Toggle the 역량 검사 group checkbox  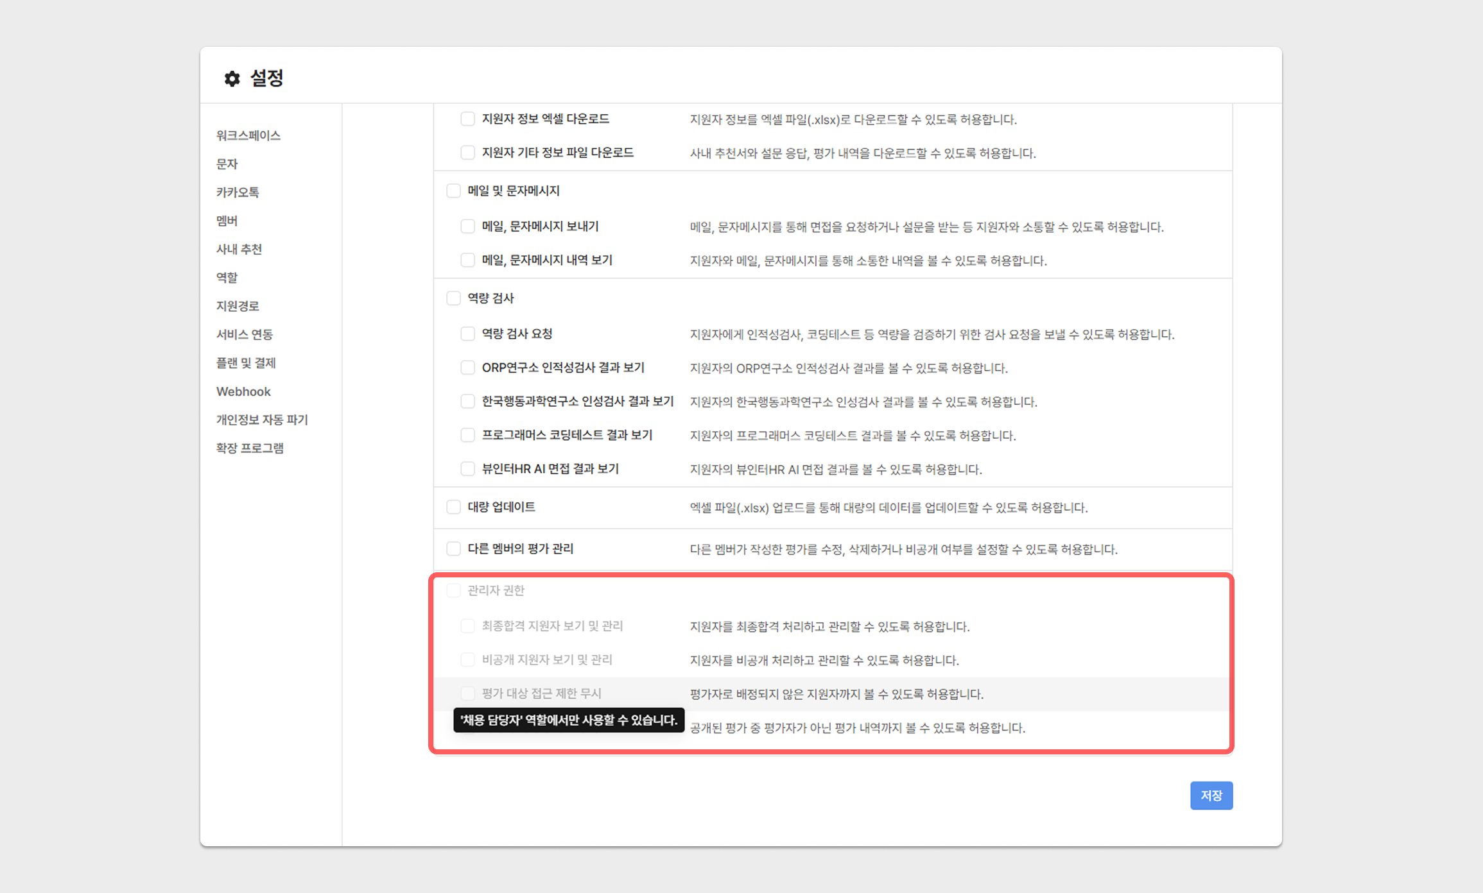point(453,298)
